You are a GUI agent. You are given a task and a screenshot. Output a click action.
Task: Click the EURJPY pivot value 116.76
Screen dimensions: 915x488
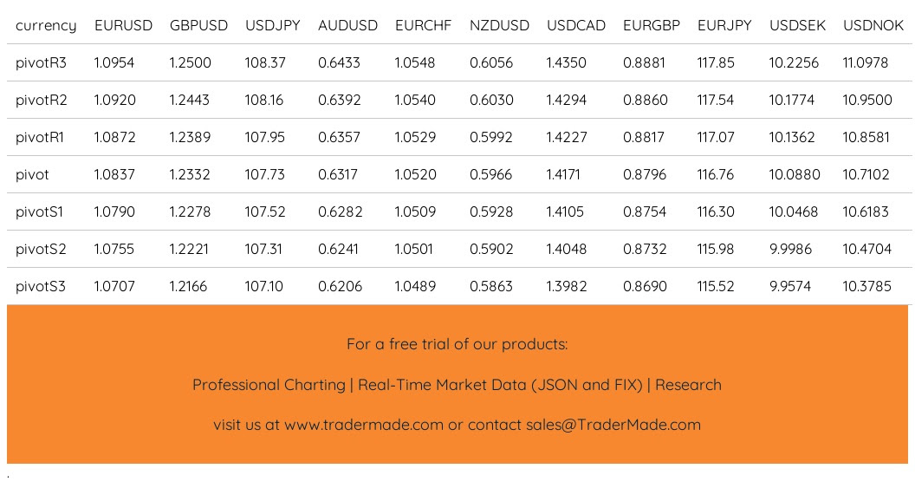pyautogui.click(x=716, y=174)
